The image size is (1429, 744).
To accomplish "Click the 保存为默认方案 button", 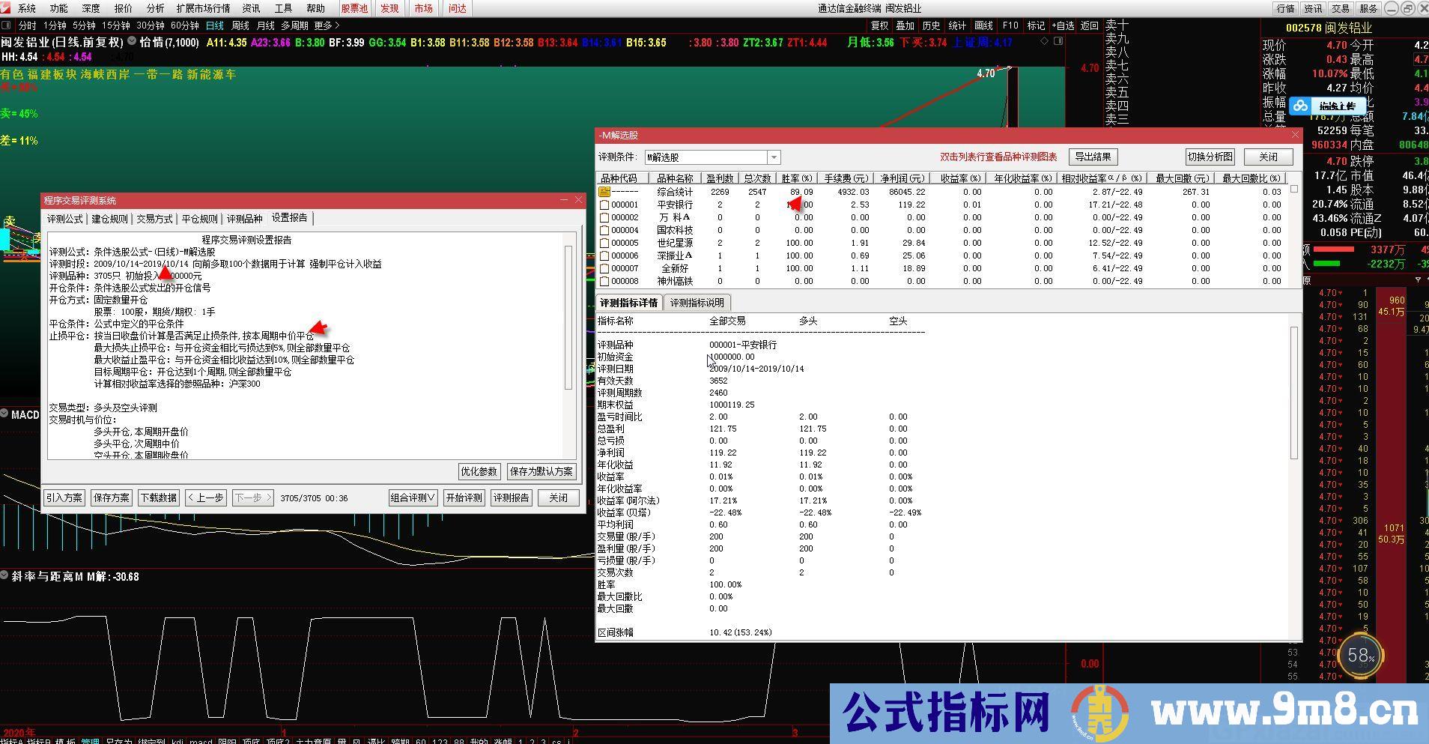I will pos(541,471).
